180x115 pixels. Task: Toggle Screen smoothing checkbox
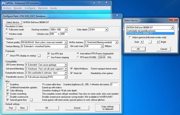(8, 94)
